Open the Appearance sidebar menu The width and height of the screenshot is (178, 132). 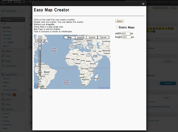[11, 74]
